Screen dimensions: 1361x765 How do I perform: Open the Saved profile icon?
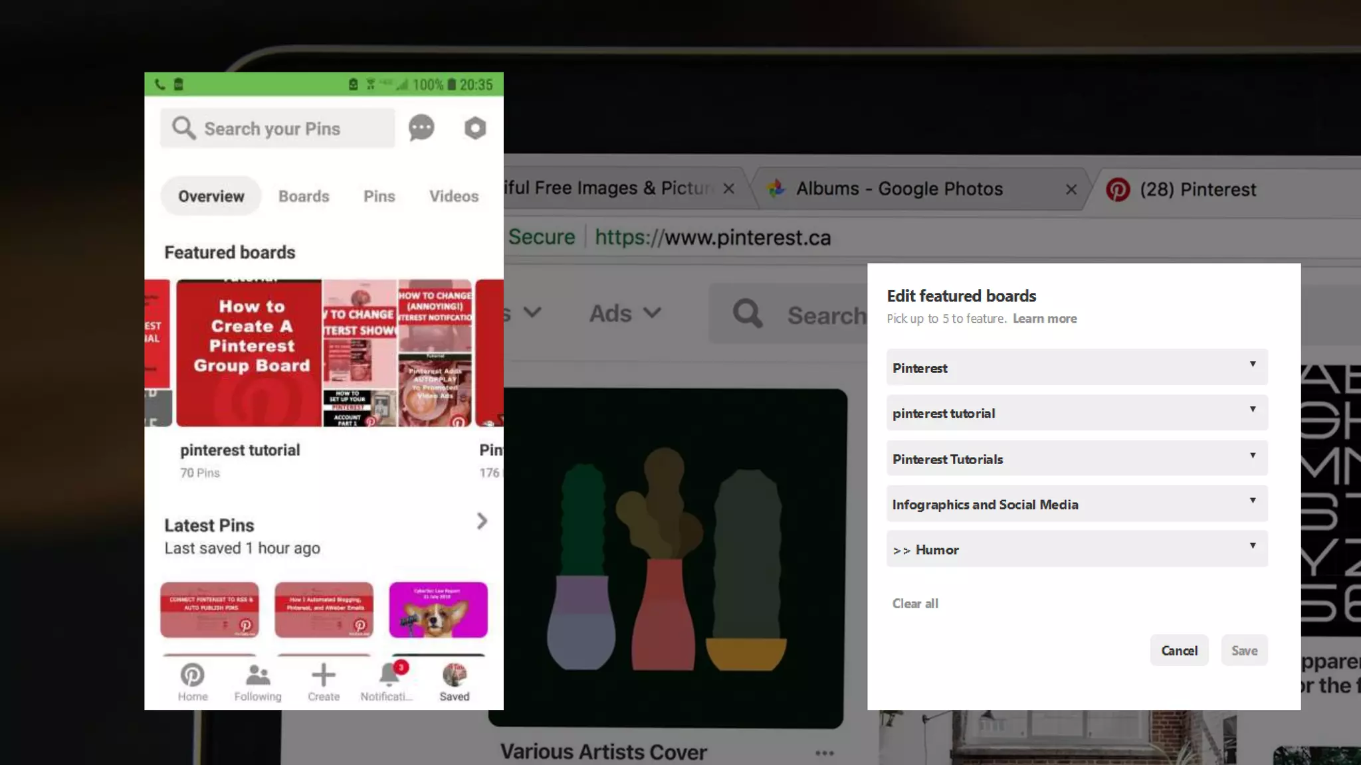pyautogui.click(x=455, y=675)
